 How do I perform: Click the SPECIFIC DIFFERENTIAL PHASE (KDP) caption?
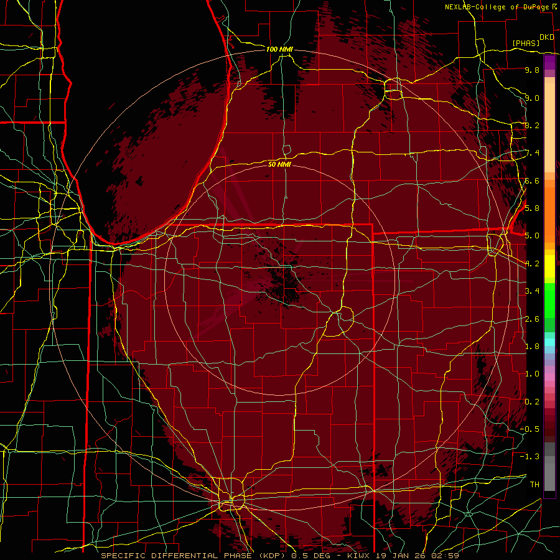click(194, 556)
